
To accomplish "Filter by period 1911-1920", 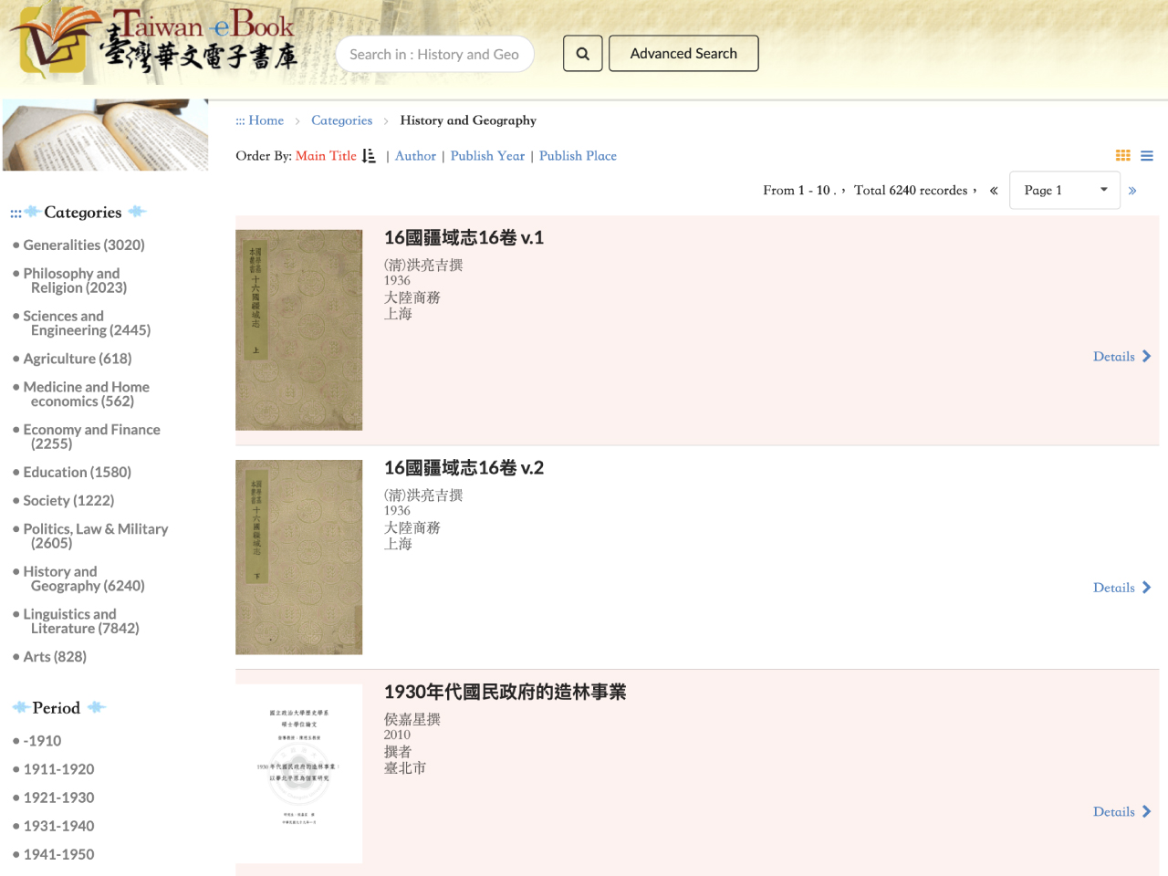I will pos(58,769).
